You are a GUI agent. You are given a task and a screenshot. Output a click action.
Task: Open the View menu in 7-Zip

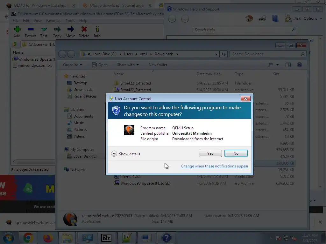[38, 21]
